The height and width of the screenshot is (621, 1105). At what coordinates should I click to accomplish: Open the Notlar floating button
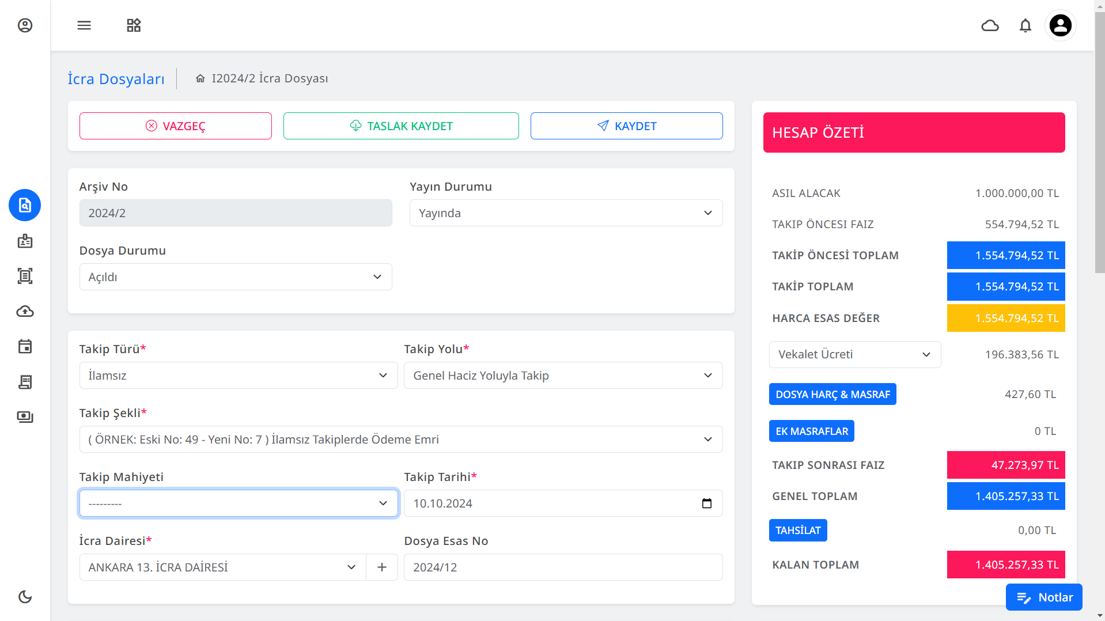pos(1043,597)
